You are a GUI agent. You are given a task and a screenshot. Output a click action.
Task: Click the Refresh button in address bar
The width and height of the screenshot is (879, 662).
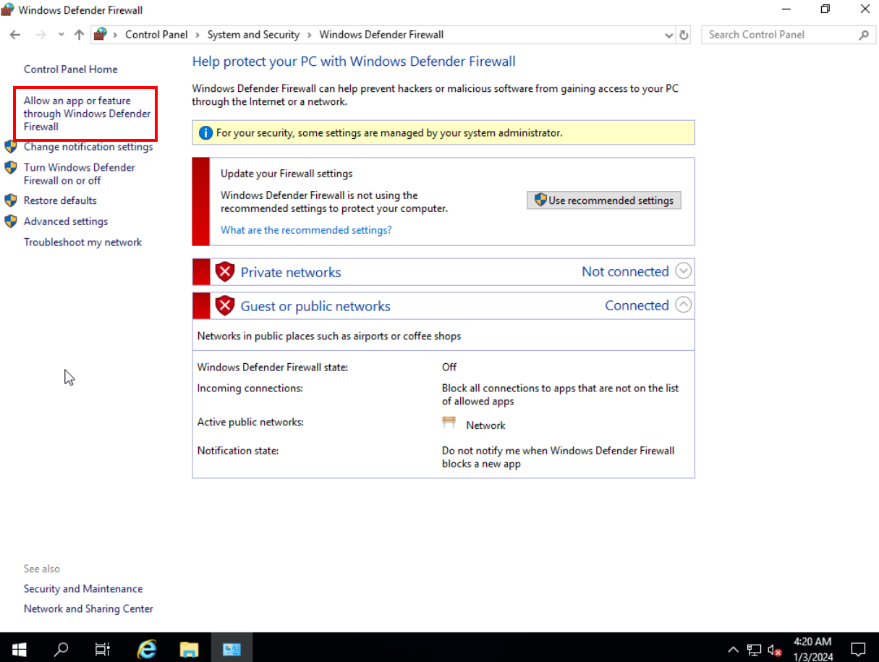tap(684, 35)
